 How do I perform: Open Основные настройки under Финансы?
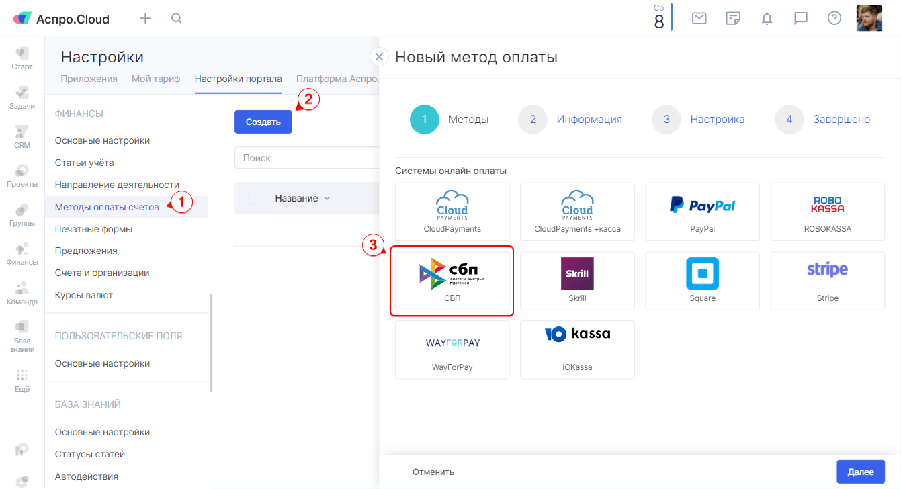click(x=102, y=140)
